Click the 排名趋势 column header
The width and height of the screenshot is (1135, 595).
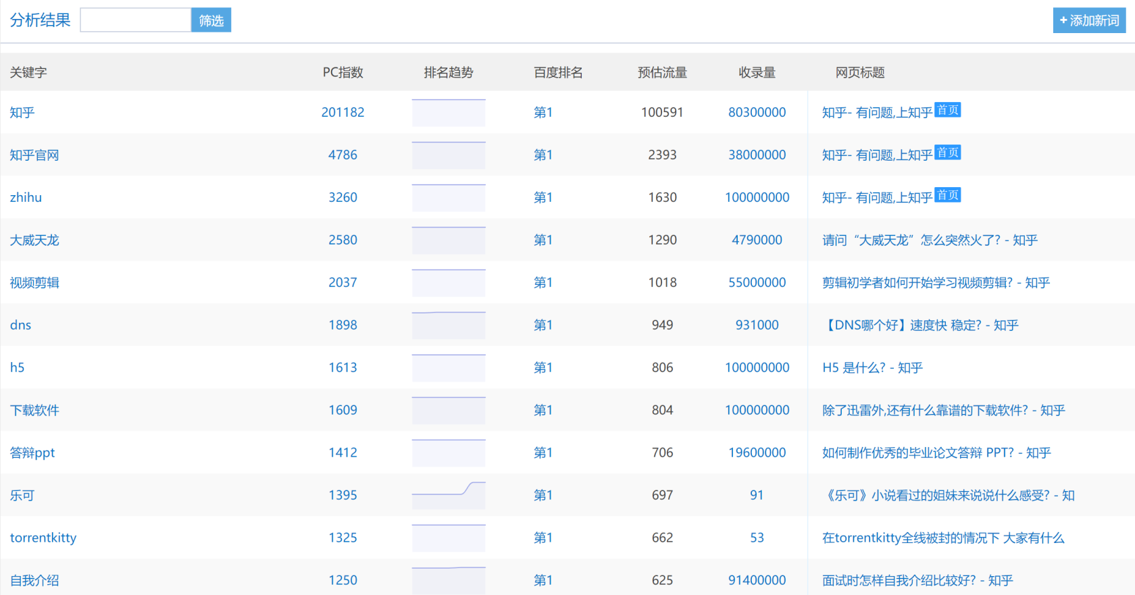pyautogui.click(x=449, y=72)
